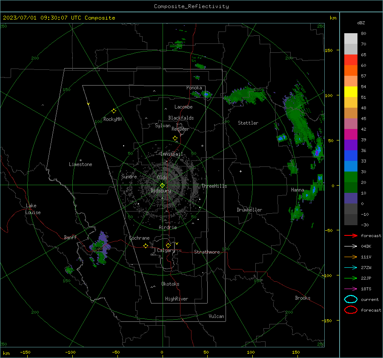Click the yellow radar center marker at Olds
Image resolution: width=383 pixels, height=358 pixels.
(163, 186)
